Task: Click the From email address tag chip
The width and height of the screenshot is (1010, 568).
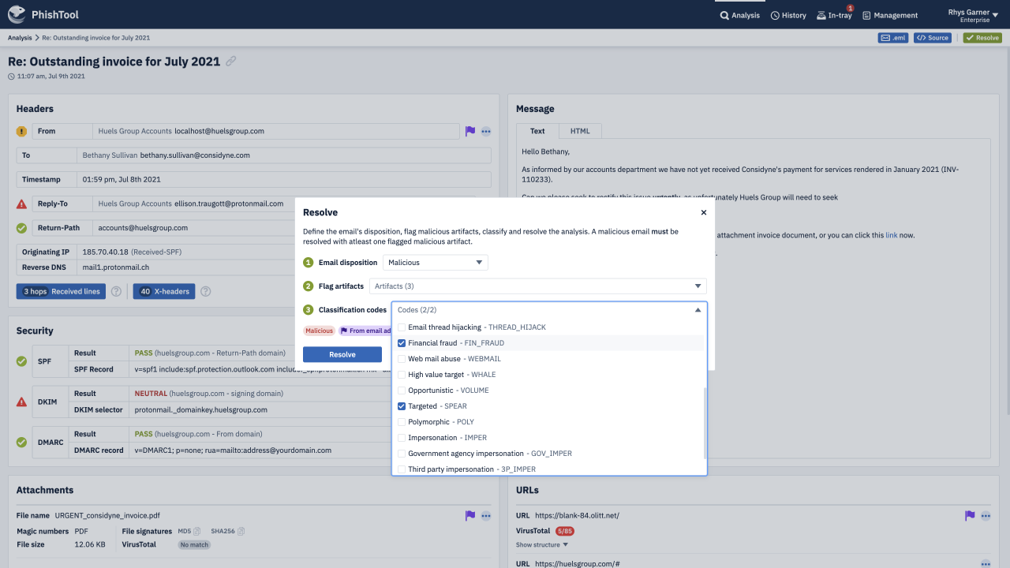Action: coord(366,331)
